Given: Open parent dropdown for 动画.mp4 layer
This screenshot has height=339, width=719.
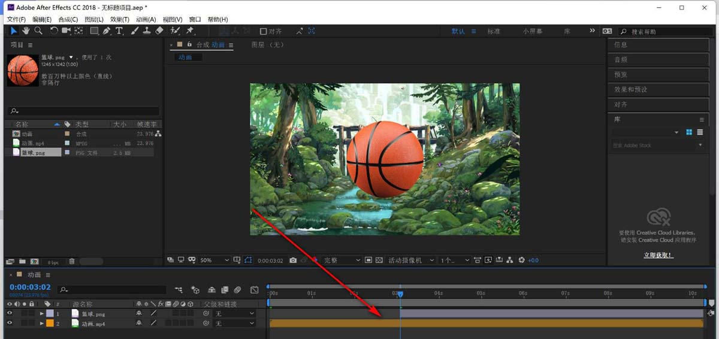Looking at the screenshot, I should point(234,323).
